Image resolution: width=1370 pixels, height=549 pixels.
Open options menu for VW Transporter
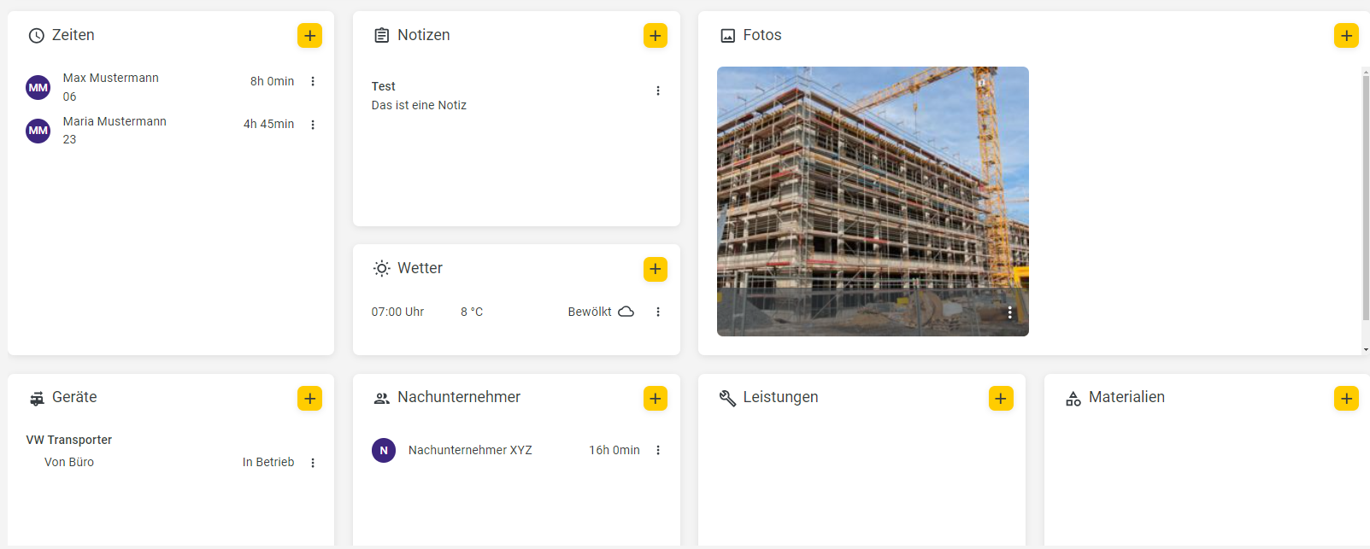tap(313, 463)
